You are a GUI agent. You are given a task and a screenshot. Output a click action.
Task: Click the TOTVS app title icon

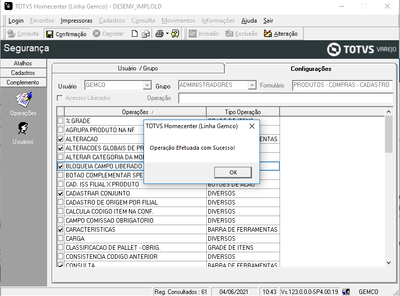click(9, 6)
